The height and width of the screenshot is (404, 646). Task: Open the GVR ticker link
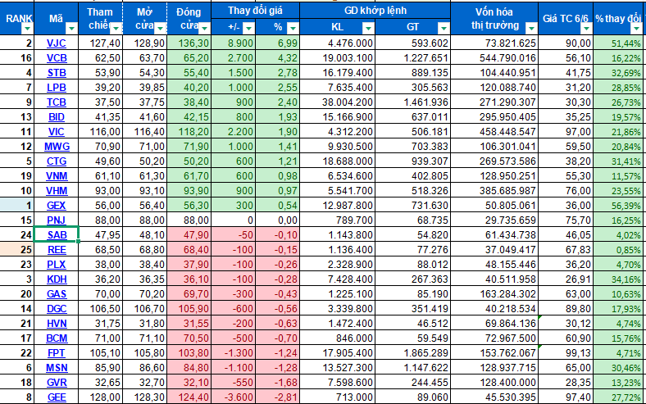click(57, 383)
